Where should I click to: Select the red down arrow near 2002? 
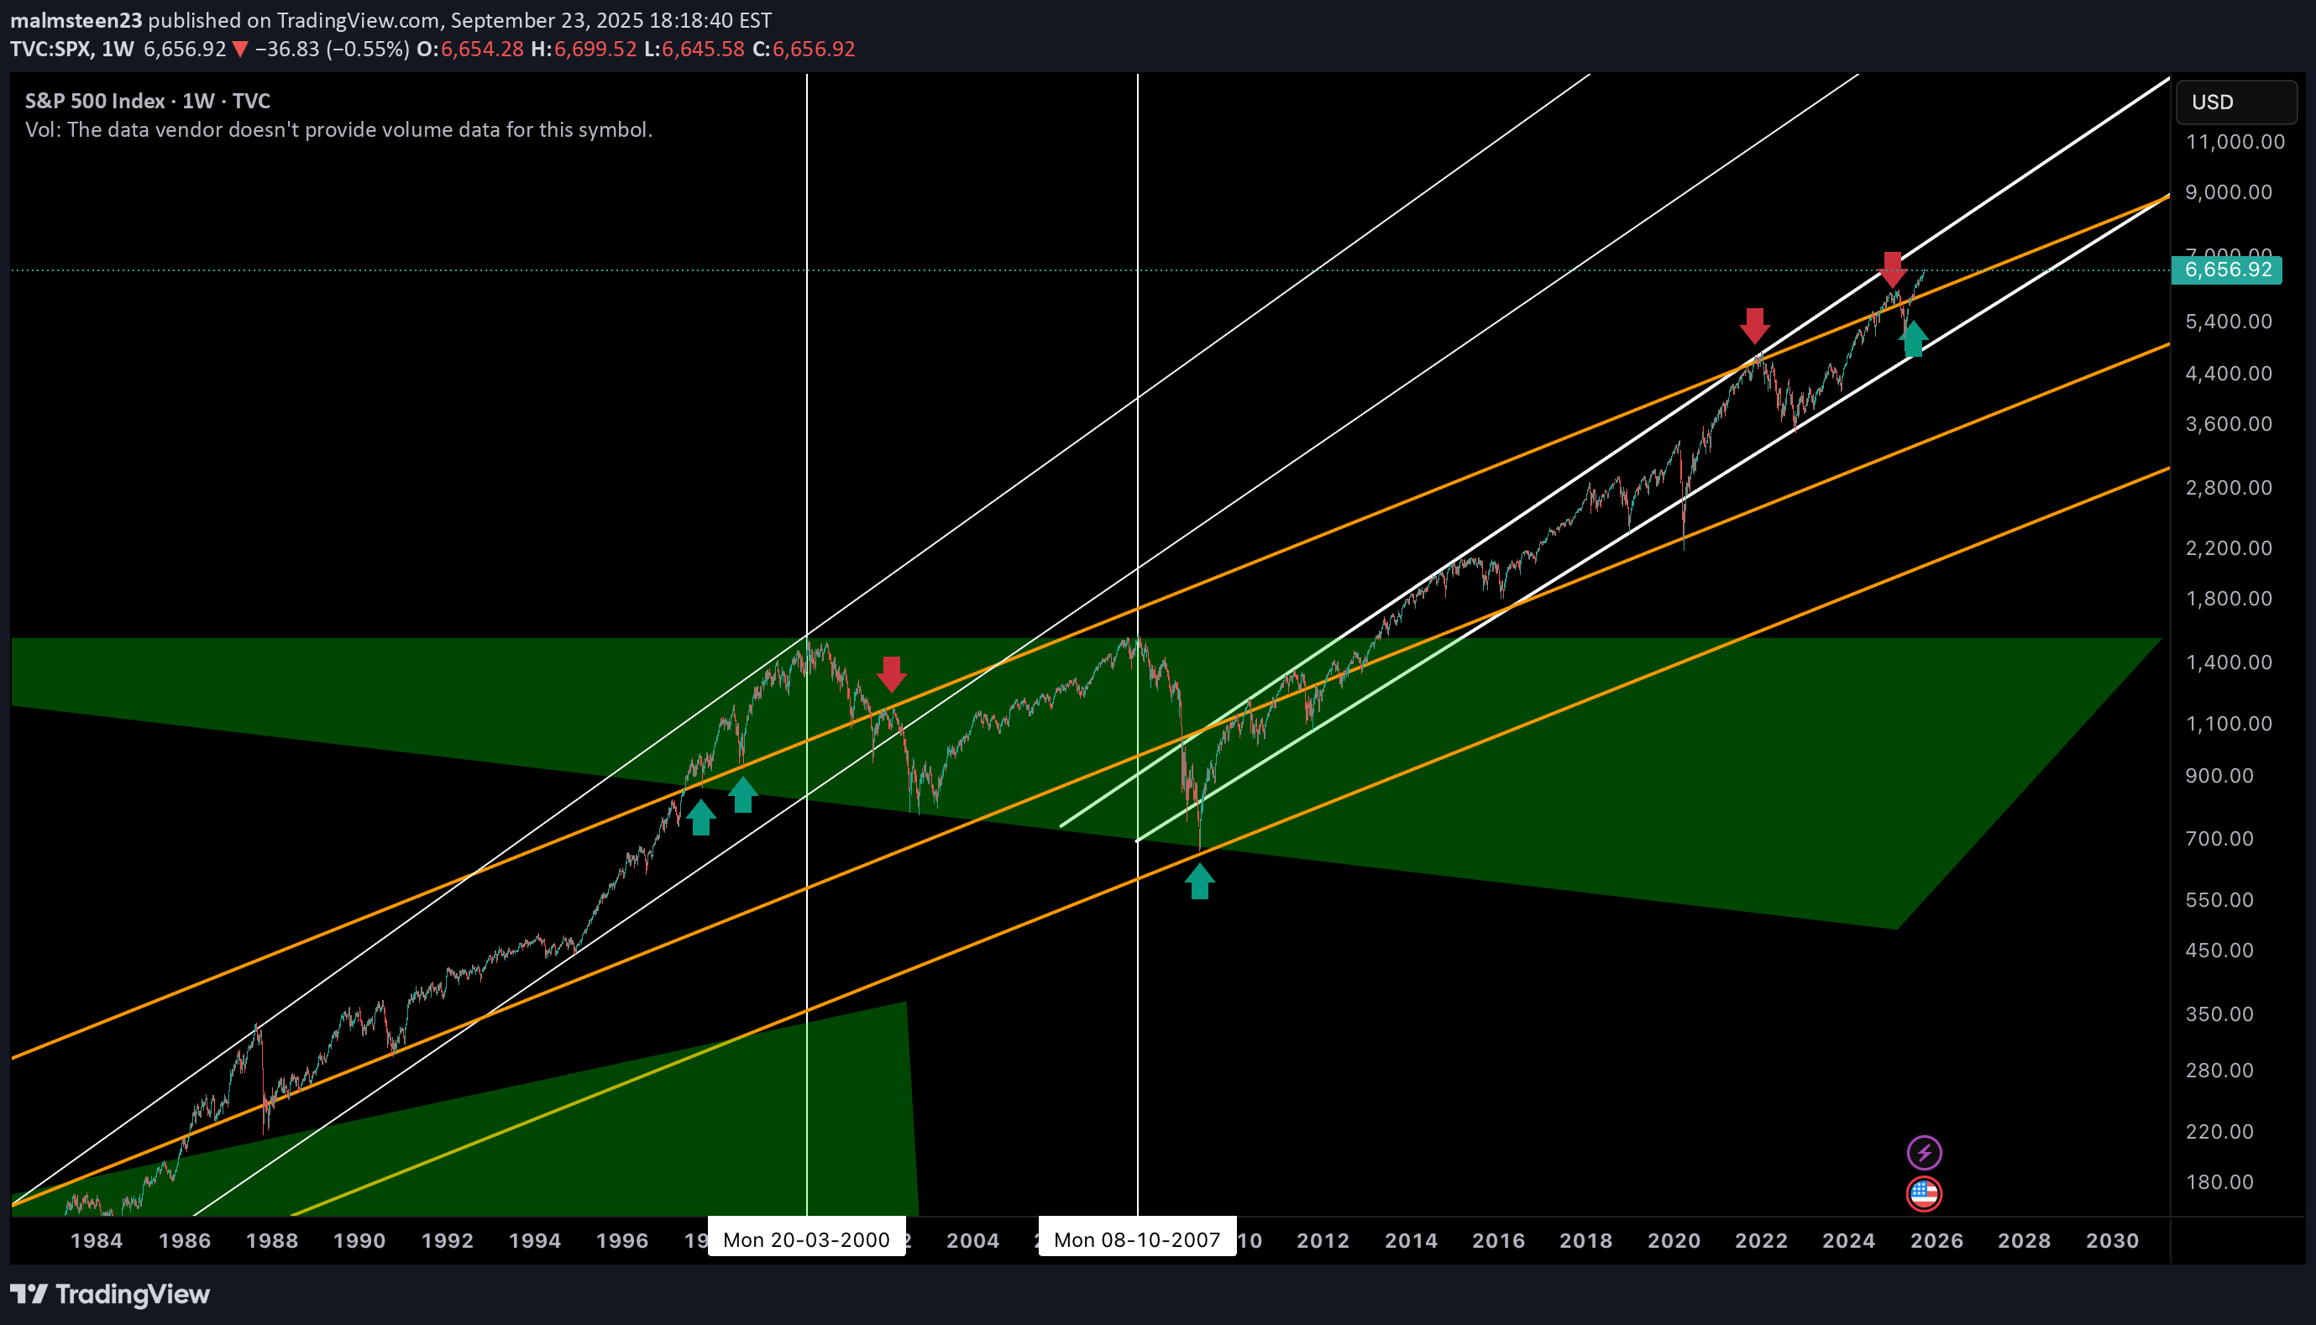tap(891, 673)
